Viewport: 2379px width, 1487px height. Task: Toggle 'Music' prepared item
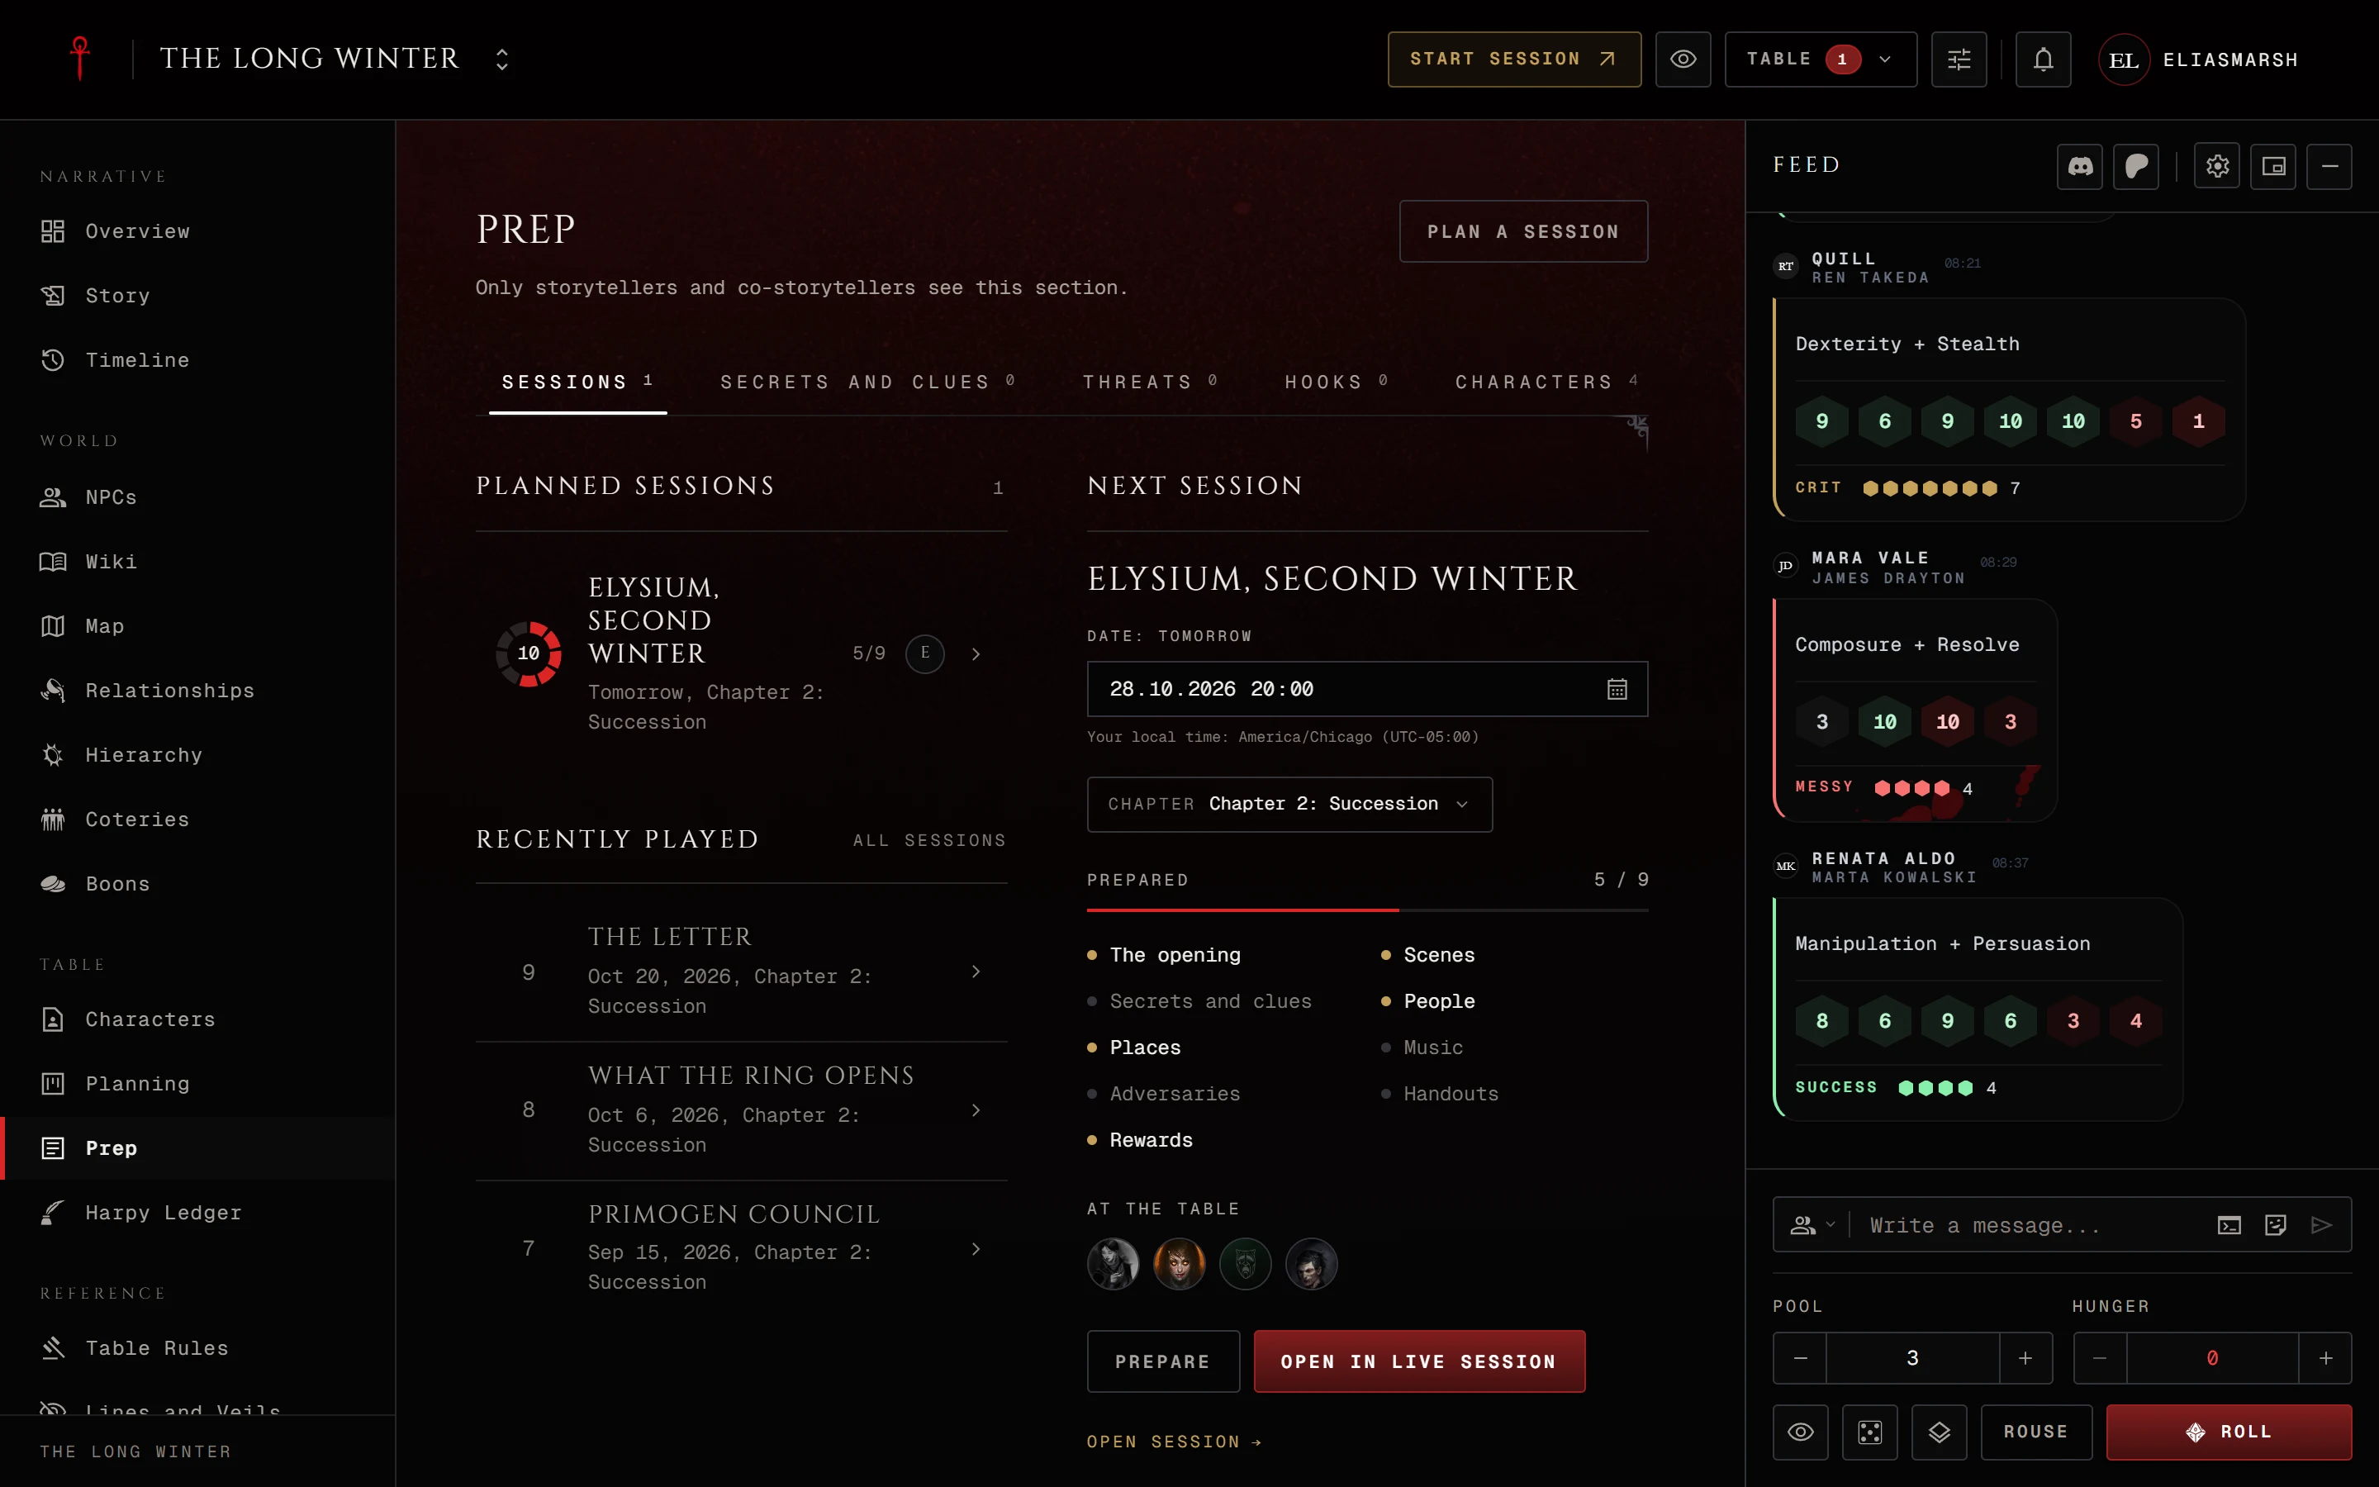[1422, 1048]
